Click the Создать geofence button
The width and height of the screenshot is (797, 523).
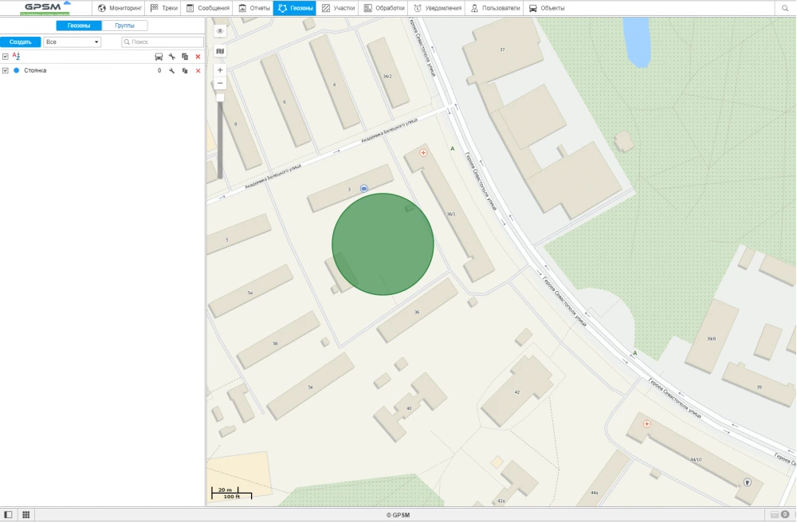21,41
